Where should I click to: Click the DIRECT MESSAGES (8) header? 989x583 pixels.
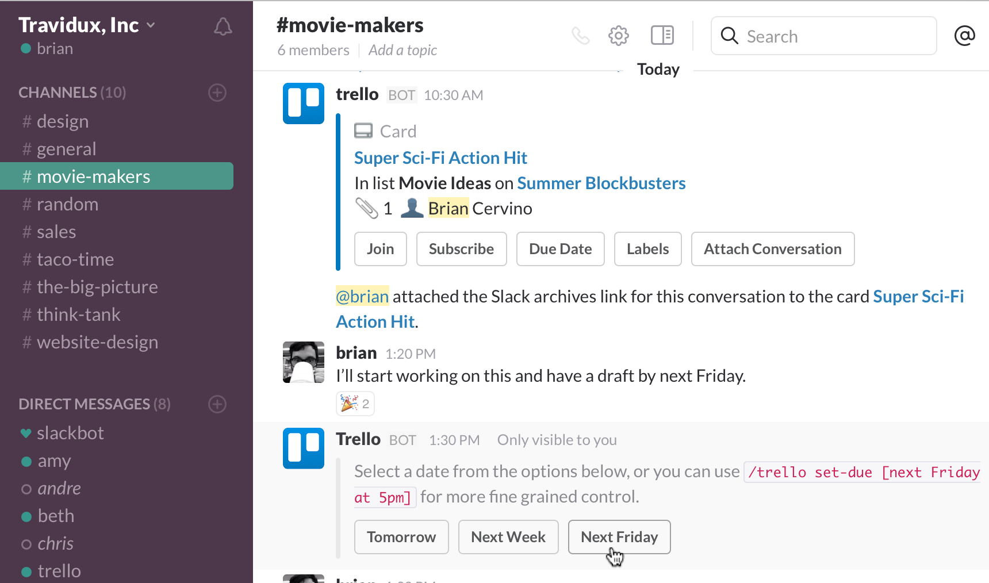[94, 404]
